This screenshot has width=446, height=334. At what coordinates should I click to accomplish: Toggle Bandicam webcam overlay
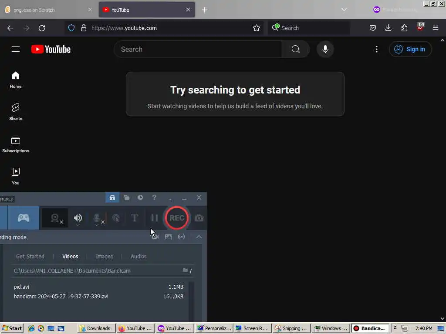55,218
